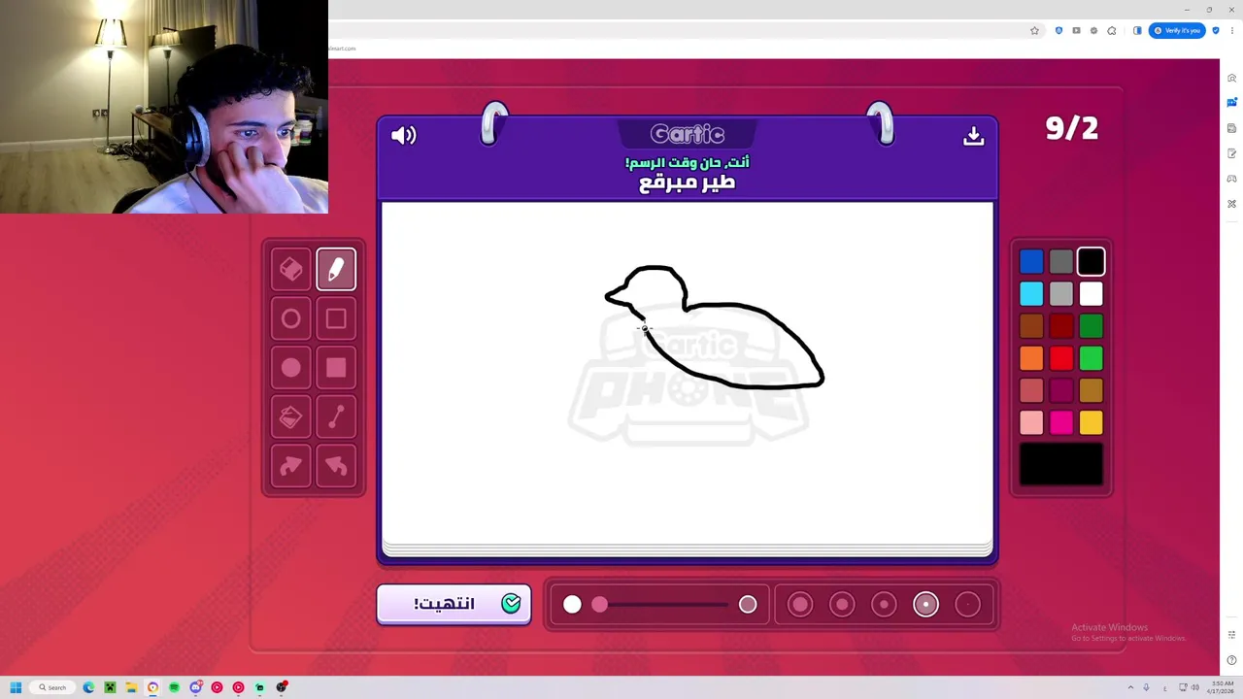The height and width of the screenshot is (699, 1243).
Task: Show hidden system tray icons
Action: [1130, 687]
